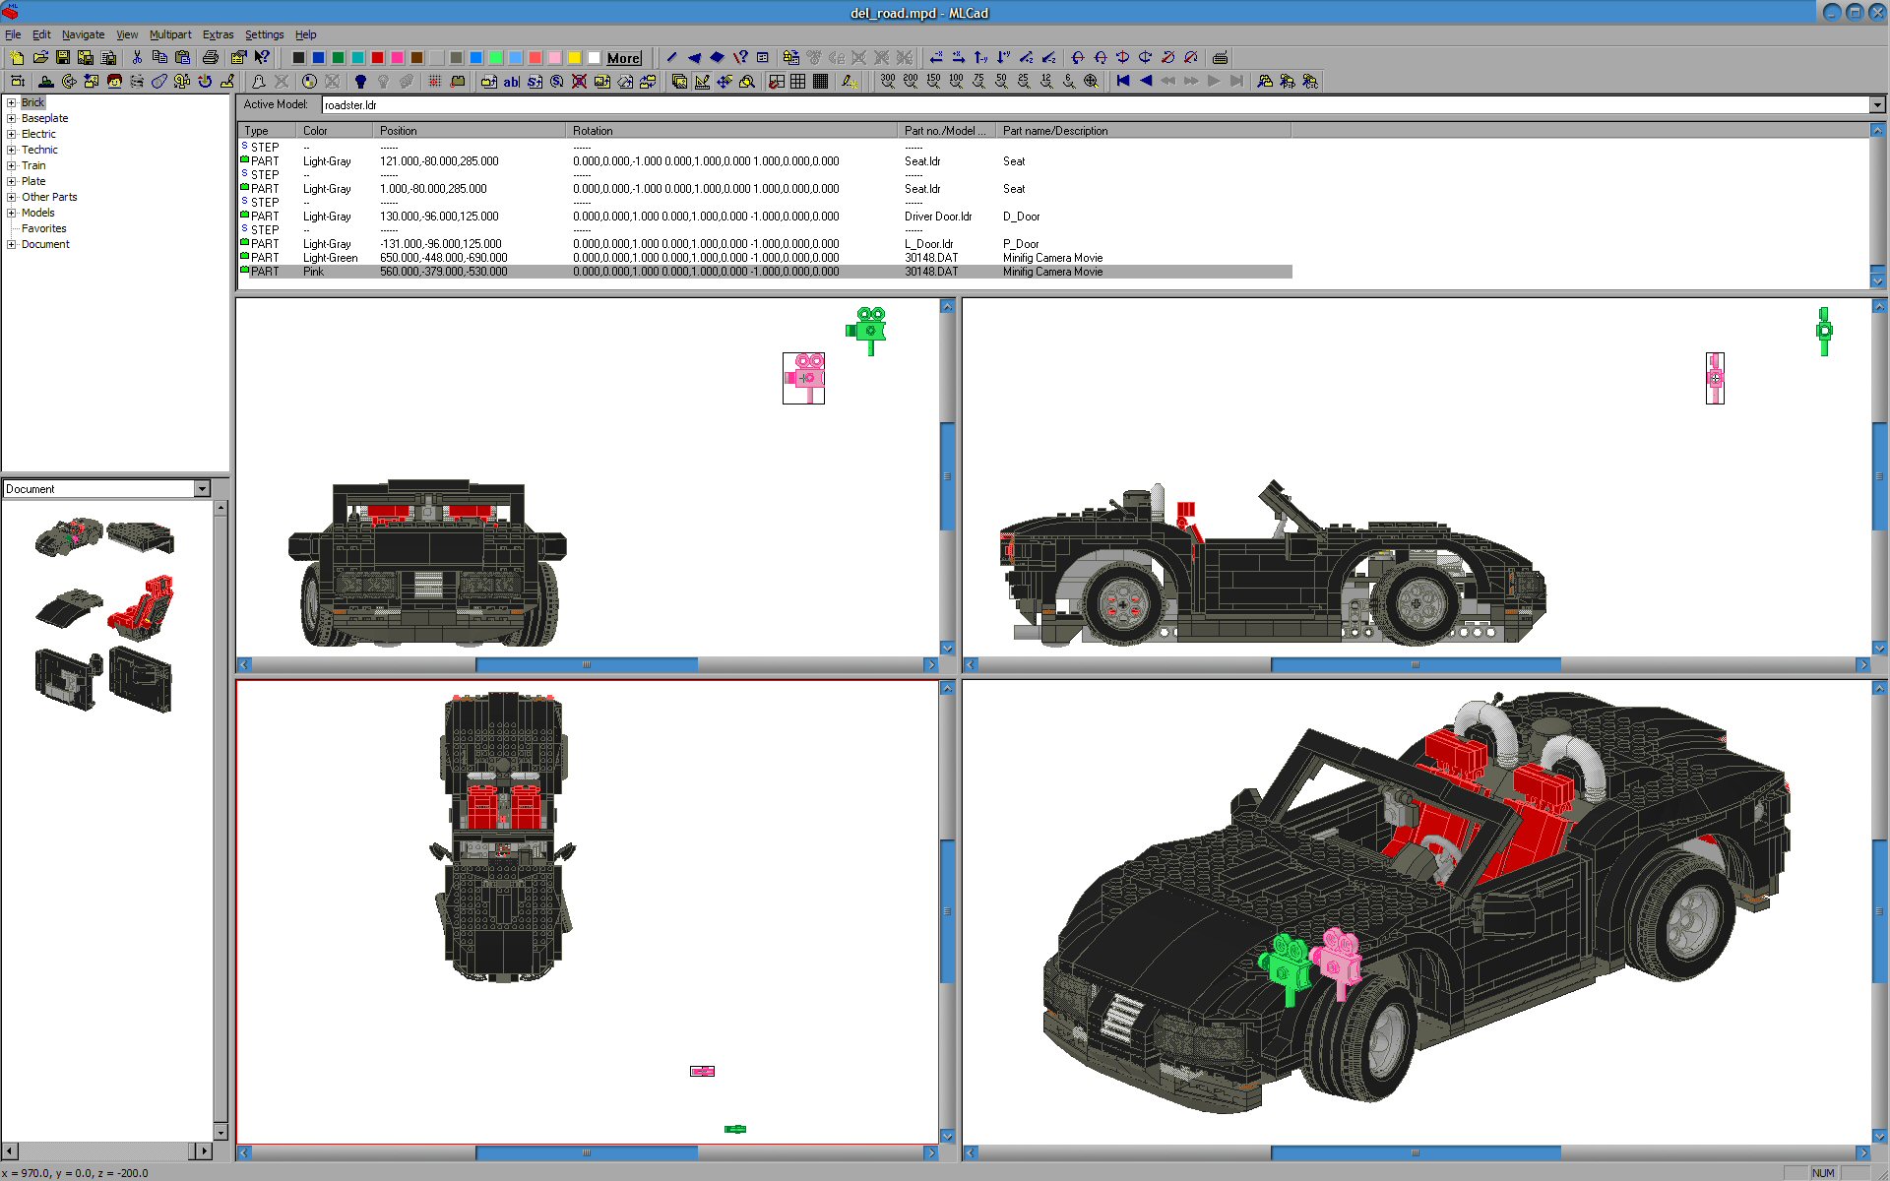The width and height of the screenshot is (1890, 1181).
Task: Click the minifig head generator icon
Action: (x=114, y=82)
